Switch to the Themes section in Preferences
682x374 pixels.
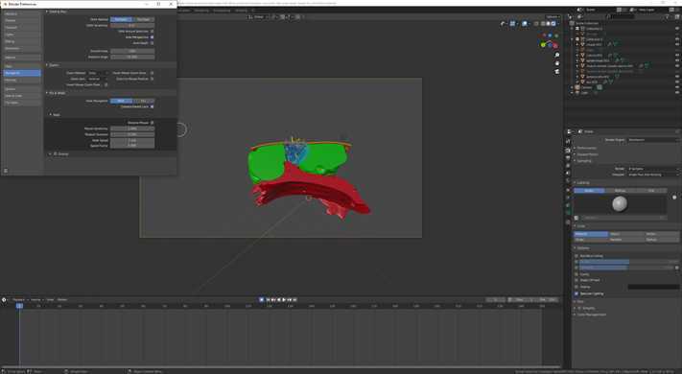coord(22,20)
